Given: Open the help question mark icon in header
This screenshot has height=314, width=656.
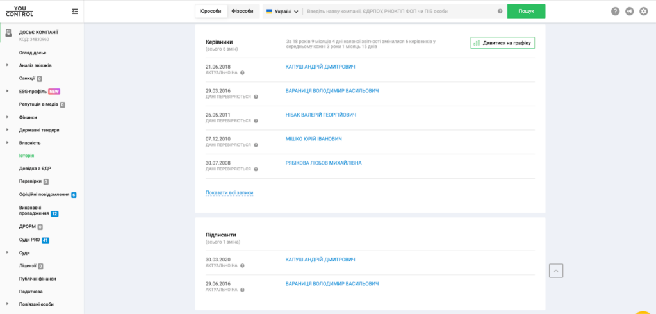Looking at the screenshot, I should (x=616, y=11).
